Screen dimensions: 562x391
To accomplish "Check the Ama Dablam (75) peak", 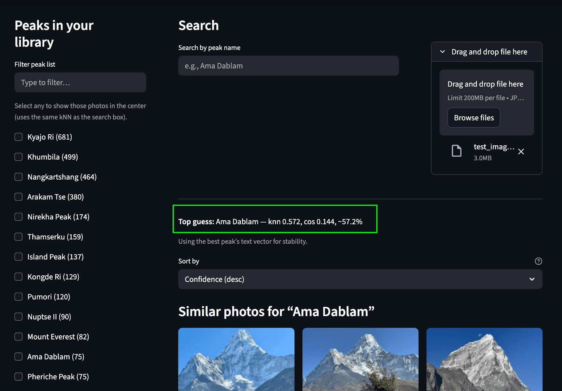I will point(18,356).
